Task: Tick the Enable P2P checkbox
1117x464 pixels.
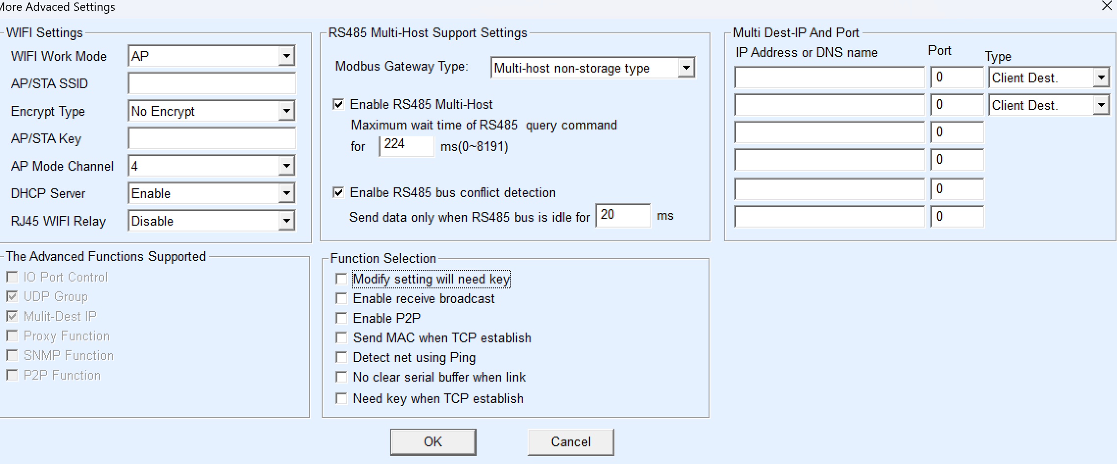Action: point(341,318)
